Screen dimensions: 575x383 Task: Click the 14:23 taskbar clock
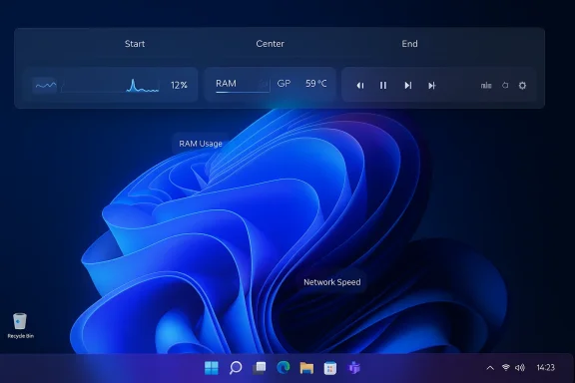[546, 367]
